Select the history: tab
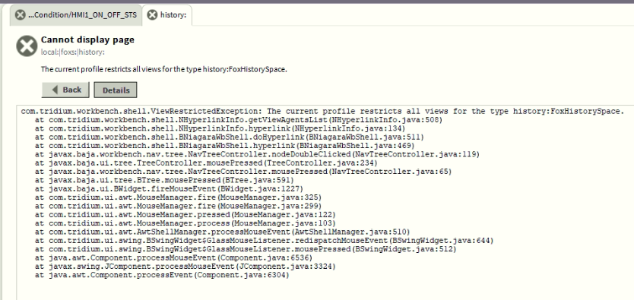Viewport: 634px width, 300px height. (167, 15)
